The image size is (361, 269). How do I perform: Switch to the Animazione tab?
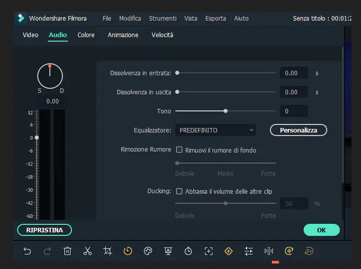(123, 35)
